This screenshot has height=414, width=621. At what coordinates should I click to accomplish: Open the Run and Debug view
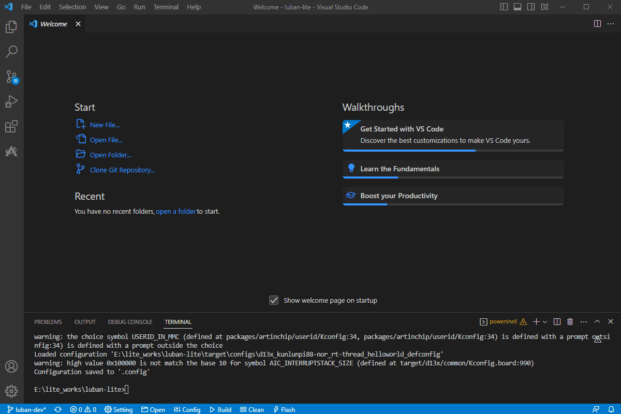click(11, 102)
